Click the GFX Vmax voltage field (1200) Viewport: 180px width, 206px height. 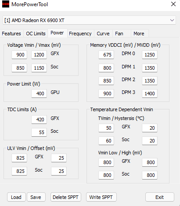(39, 55)
